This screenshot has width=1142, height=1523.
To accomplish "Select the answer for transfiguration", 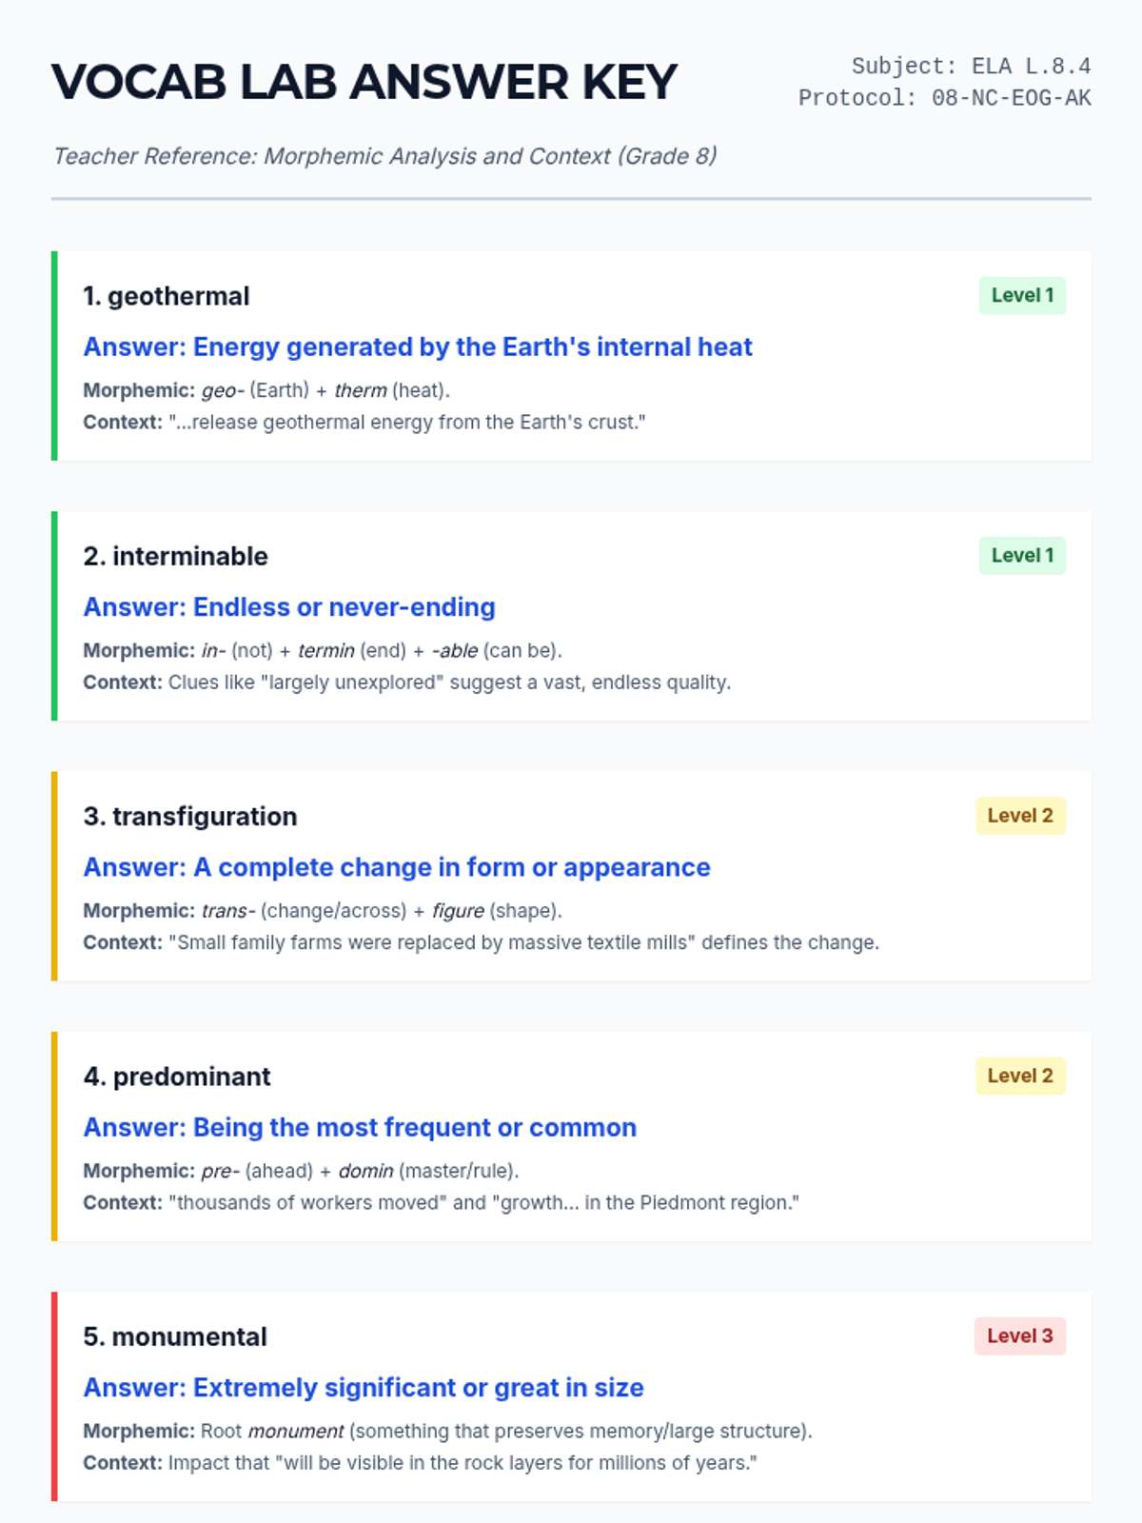I will 397,867.
